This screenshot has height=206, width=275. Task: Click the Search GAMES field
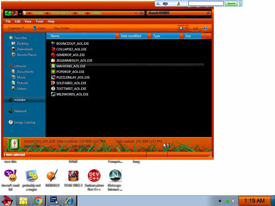(x=179, y=13)
